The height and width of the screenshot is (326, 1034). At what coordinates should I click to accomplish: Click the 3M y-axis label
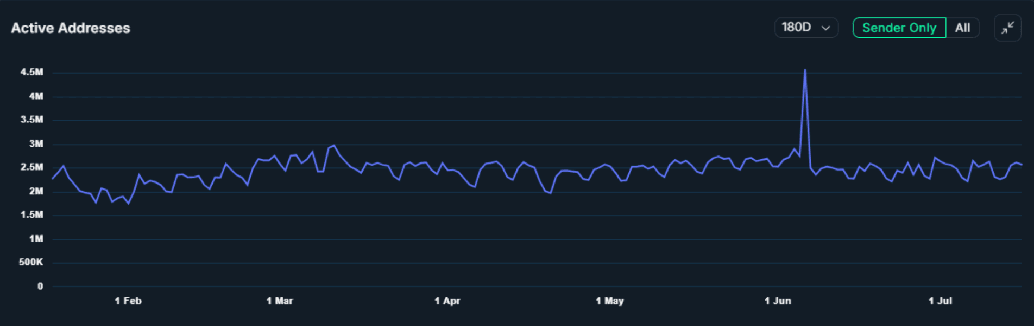36,144
